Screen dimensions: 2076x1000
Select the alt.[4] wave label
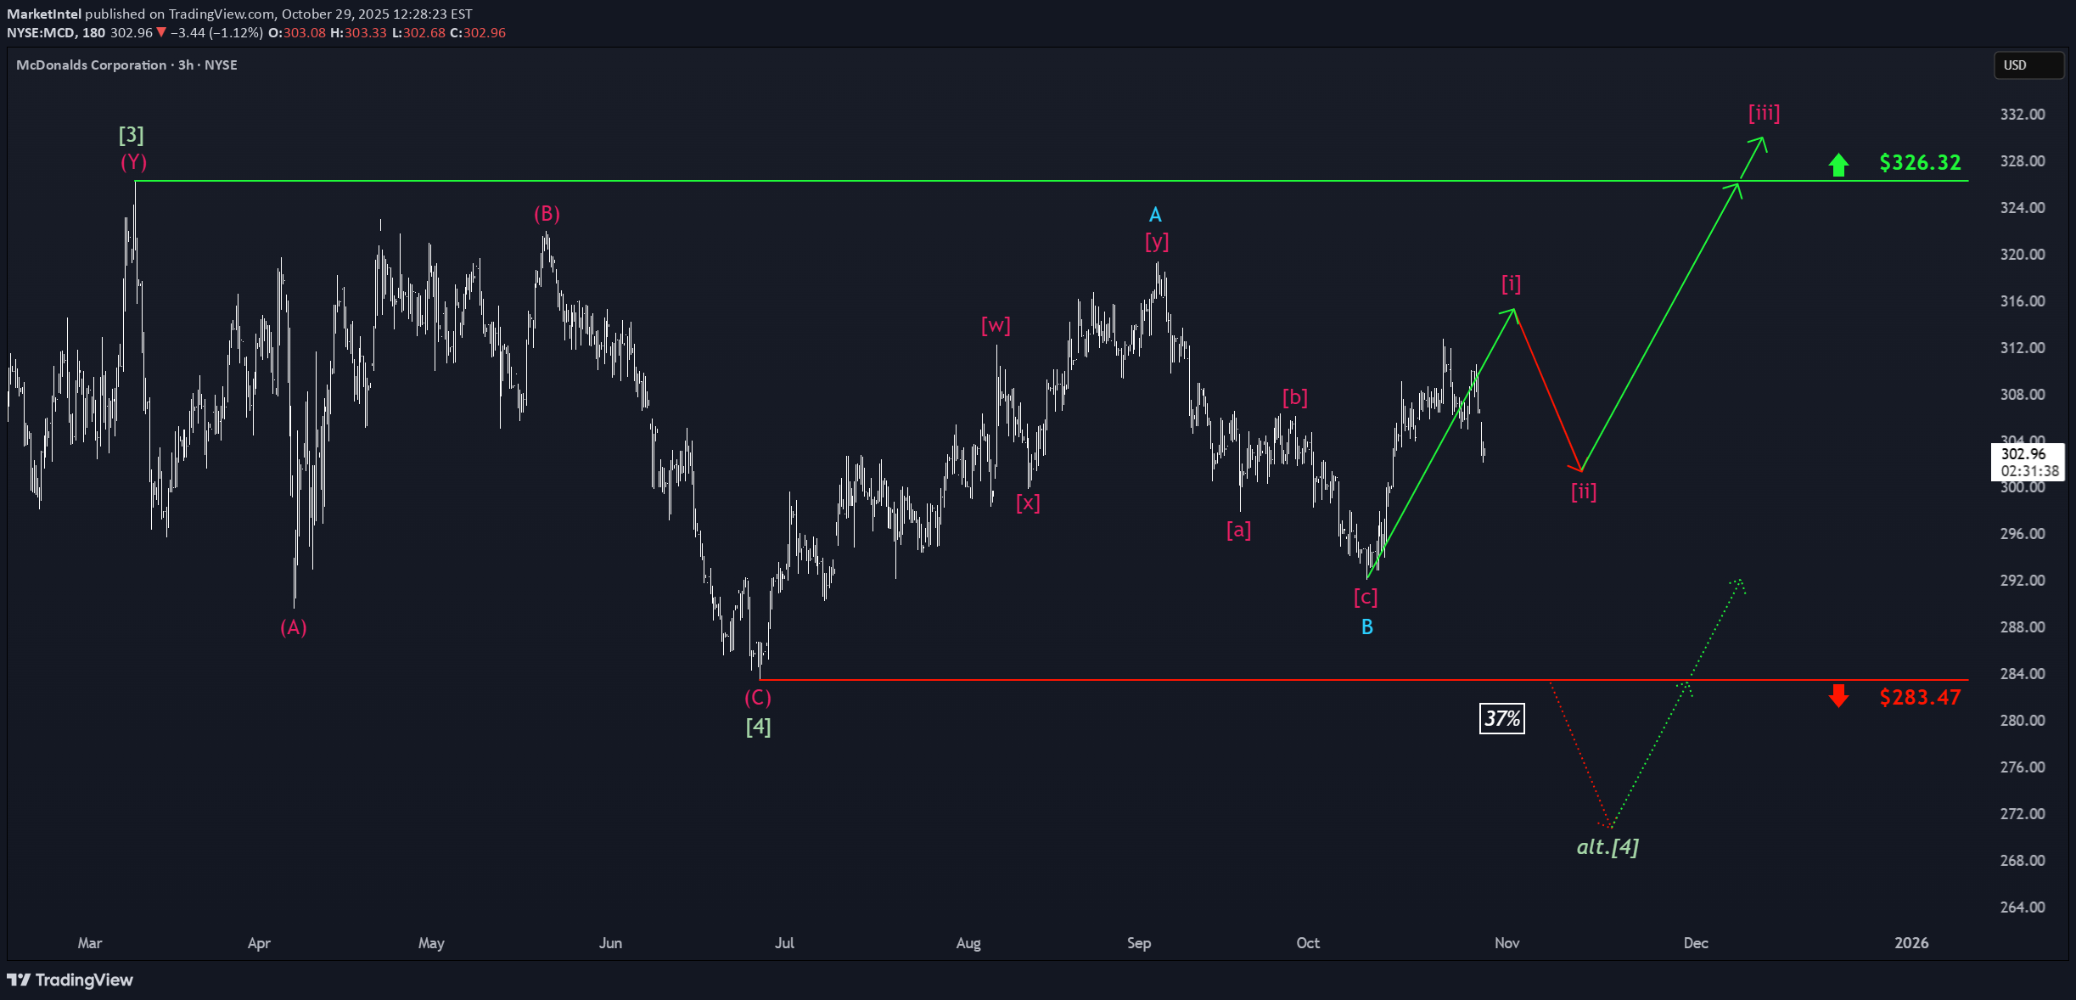point(1607,846)
